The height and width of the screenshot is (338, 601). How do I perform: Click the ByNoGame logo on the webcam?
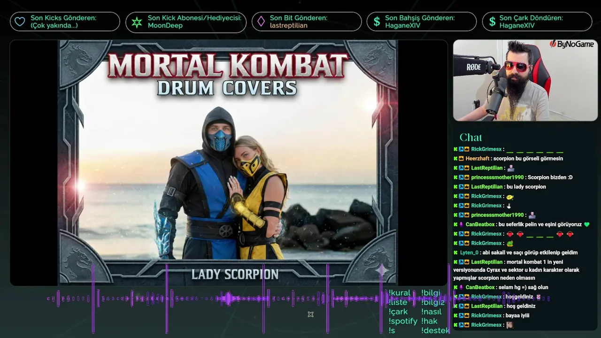coord(572,44)
